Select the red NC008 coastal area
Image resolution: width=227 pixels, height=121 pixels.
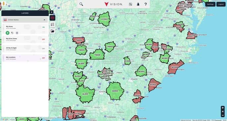tap(174, 67)
